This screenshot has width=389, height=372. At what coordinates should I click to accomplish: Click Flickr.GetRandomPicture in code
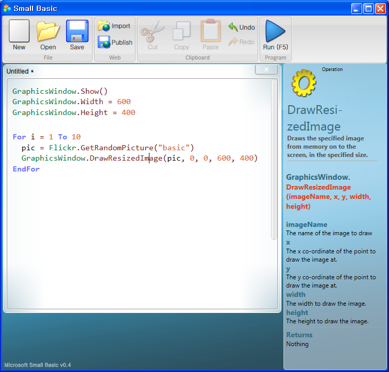[101, 148]
